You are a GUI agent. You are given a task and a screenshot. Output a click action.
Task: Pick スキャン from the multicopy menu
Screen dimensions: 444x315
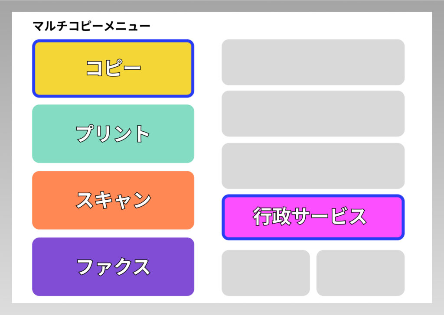pyautogui.click(x=113, y=200)
